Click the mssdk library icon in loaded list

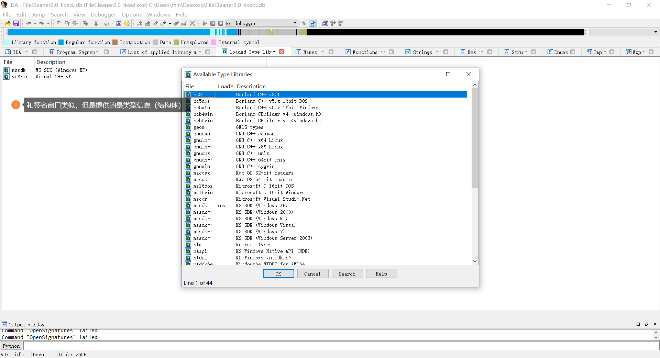click(7, 70)
